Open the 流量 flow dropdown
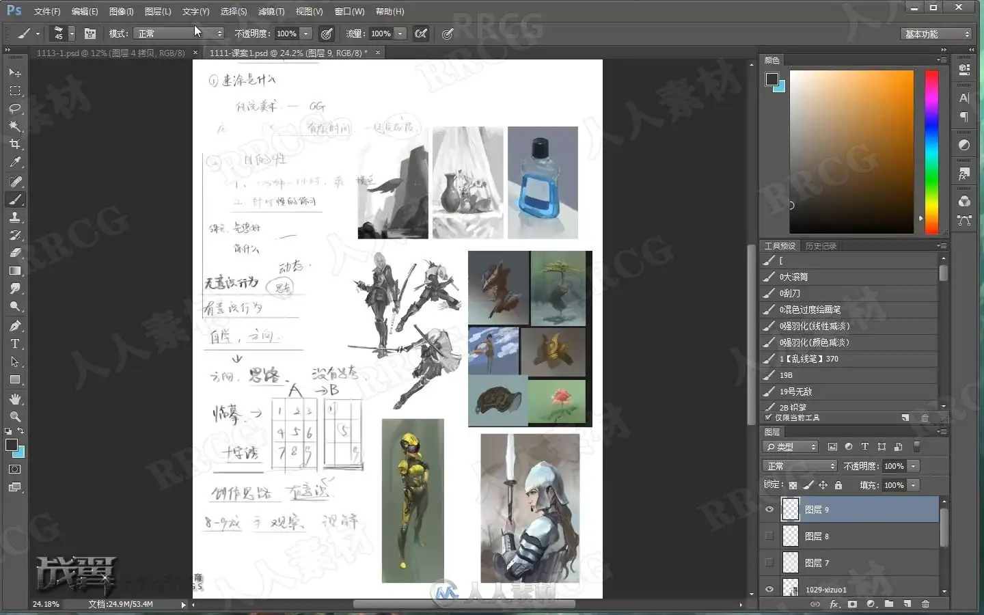 point(400,33)
